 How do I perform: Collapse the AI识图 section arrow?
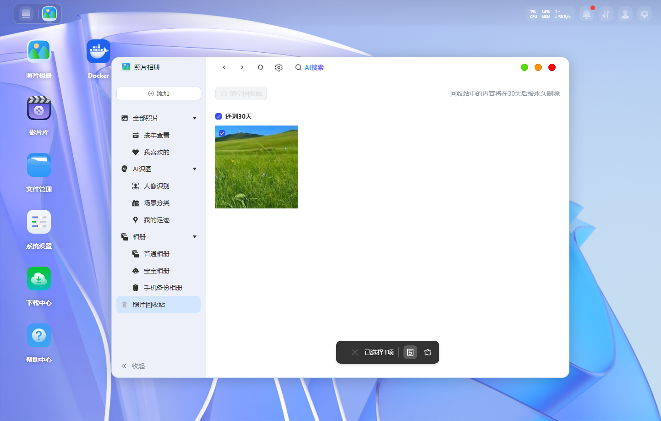(x=195, y=169)
